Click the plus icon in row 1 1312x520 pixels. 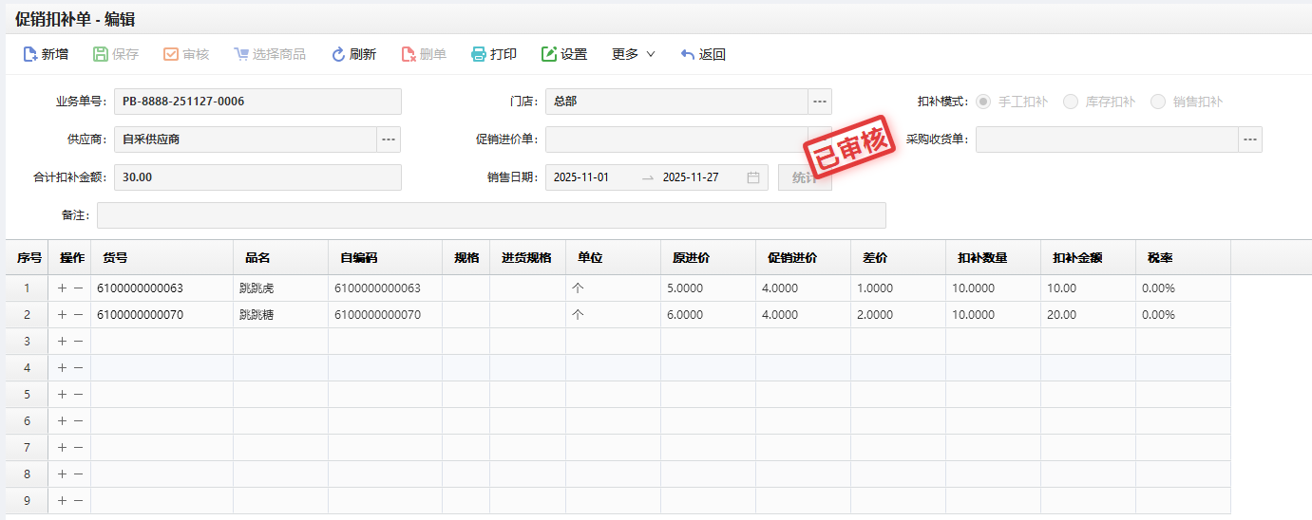tap(63, 288)
